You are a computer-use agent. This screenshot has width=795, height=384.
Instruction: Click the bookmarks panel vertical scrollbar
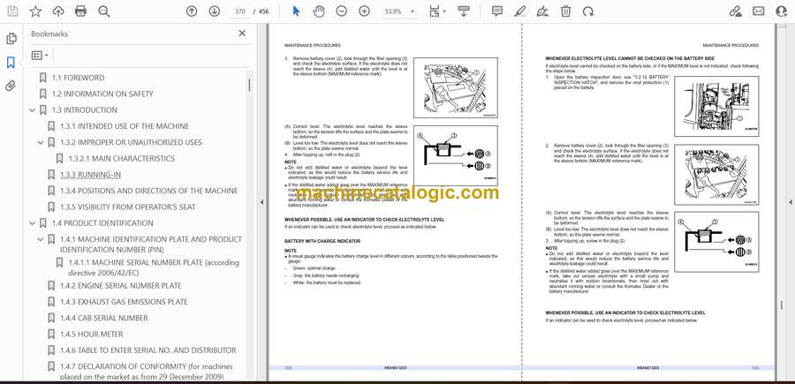[x=249, y=85]
